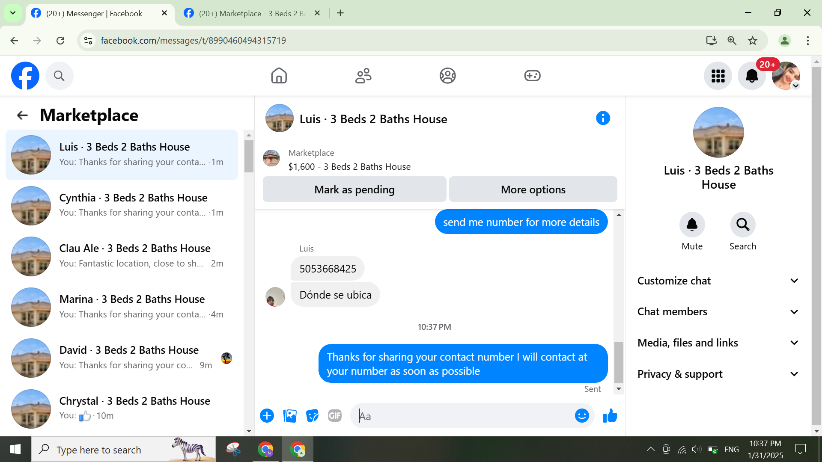Open the nine-dot Menu grid icon
The width and height of the screenshot is (822, 462).
click(x=718, y=76)
